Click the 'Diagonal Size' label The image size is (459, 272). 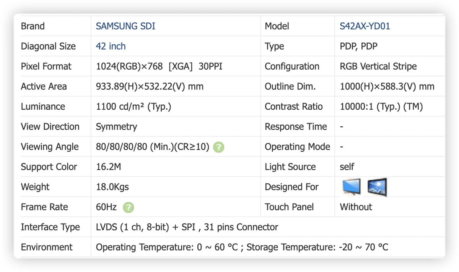coord(48,46)
